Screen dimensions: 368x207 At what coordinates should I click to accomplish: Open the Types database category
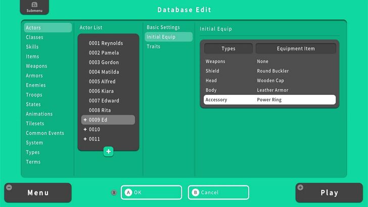33,152
